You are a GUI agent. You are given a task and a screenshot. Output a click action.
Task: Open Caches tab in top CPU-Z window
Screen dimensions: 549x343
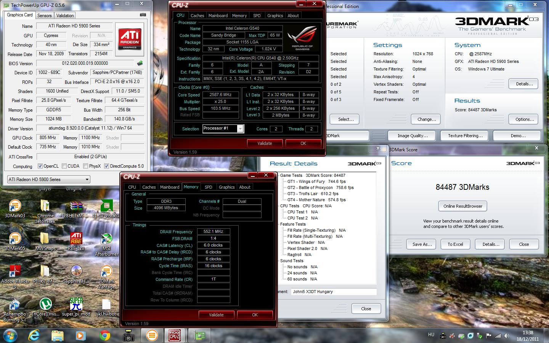(197, 16)
